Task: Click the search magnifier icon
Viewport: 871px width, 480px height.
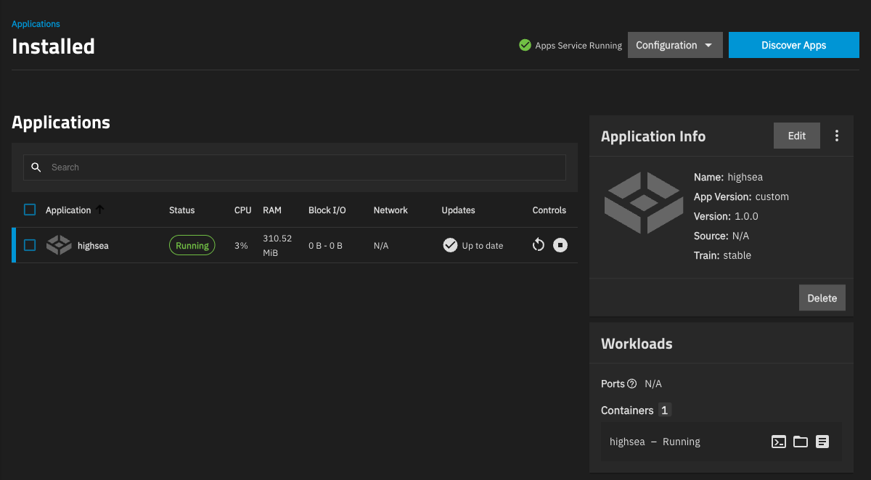Action: click(36, 167)
